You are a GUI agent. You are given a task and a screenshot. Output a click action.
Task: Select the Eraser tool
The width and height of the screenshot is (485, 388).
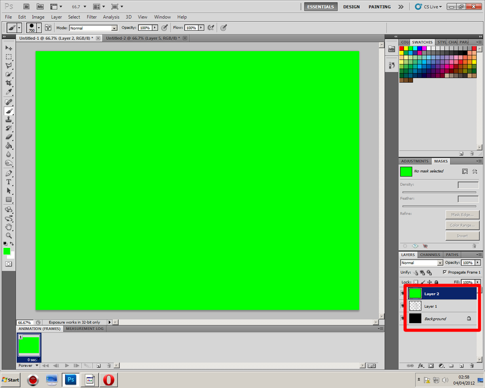(x=9, y=137)
